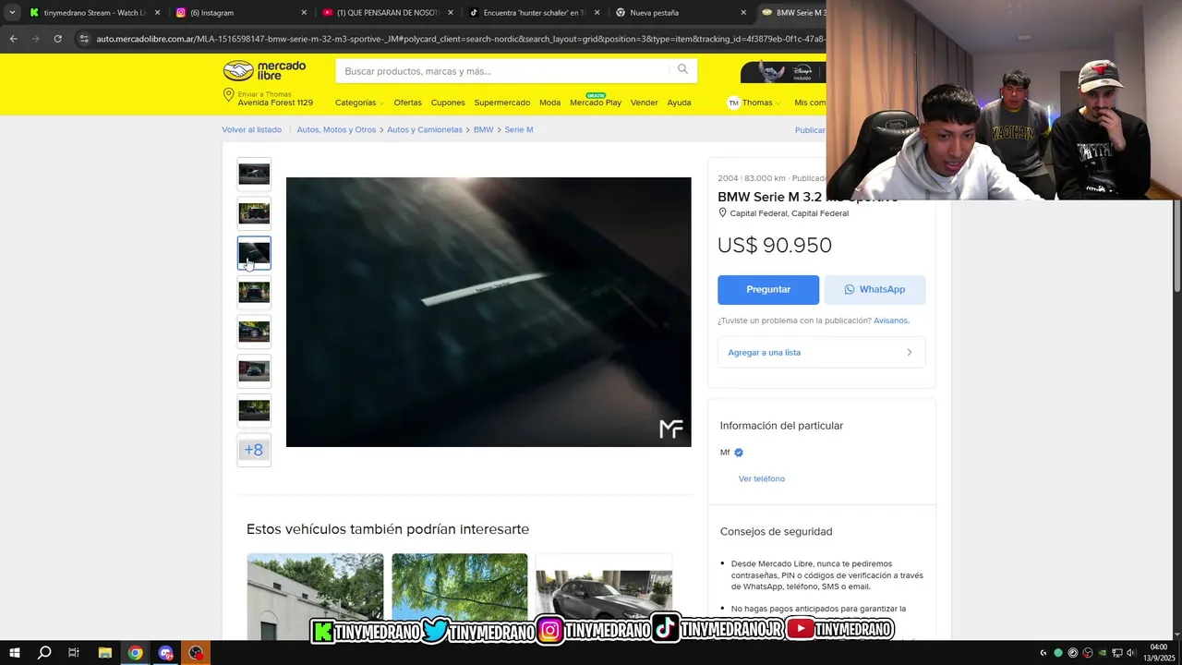Close the Nueva pestaña tab
This screenshot has width=1182, height=665.
click(743, 13)
